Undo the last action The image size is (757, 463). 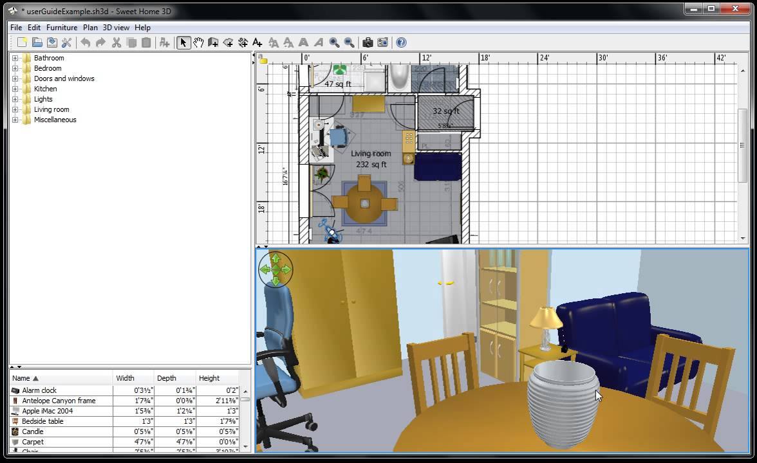[x=86, y=42]
